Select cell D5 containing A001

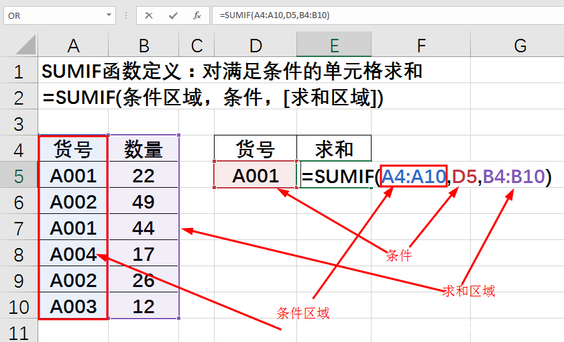[256, 176]
